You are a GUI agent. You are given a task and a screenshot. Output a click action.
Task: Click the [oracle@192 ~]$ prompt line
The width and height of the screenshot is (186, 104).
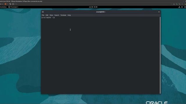[x=48, y=18]
